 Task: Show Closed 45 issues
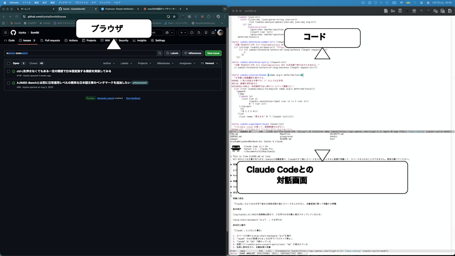click(x=36, y=63)
